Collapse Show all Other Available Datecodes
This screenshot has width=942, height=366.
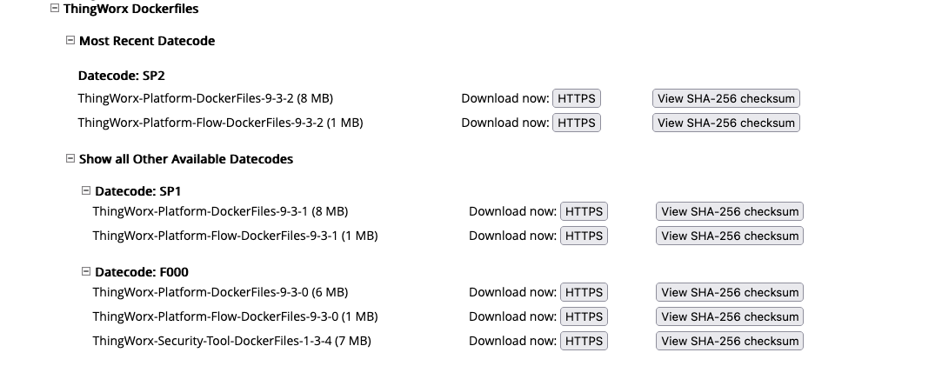click(x=70, y=159)
